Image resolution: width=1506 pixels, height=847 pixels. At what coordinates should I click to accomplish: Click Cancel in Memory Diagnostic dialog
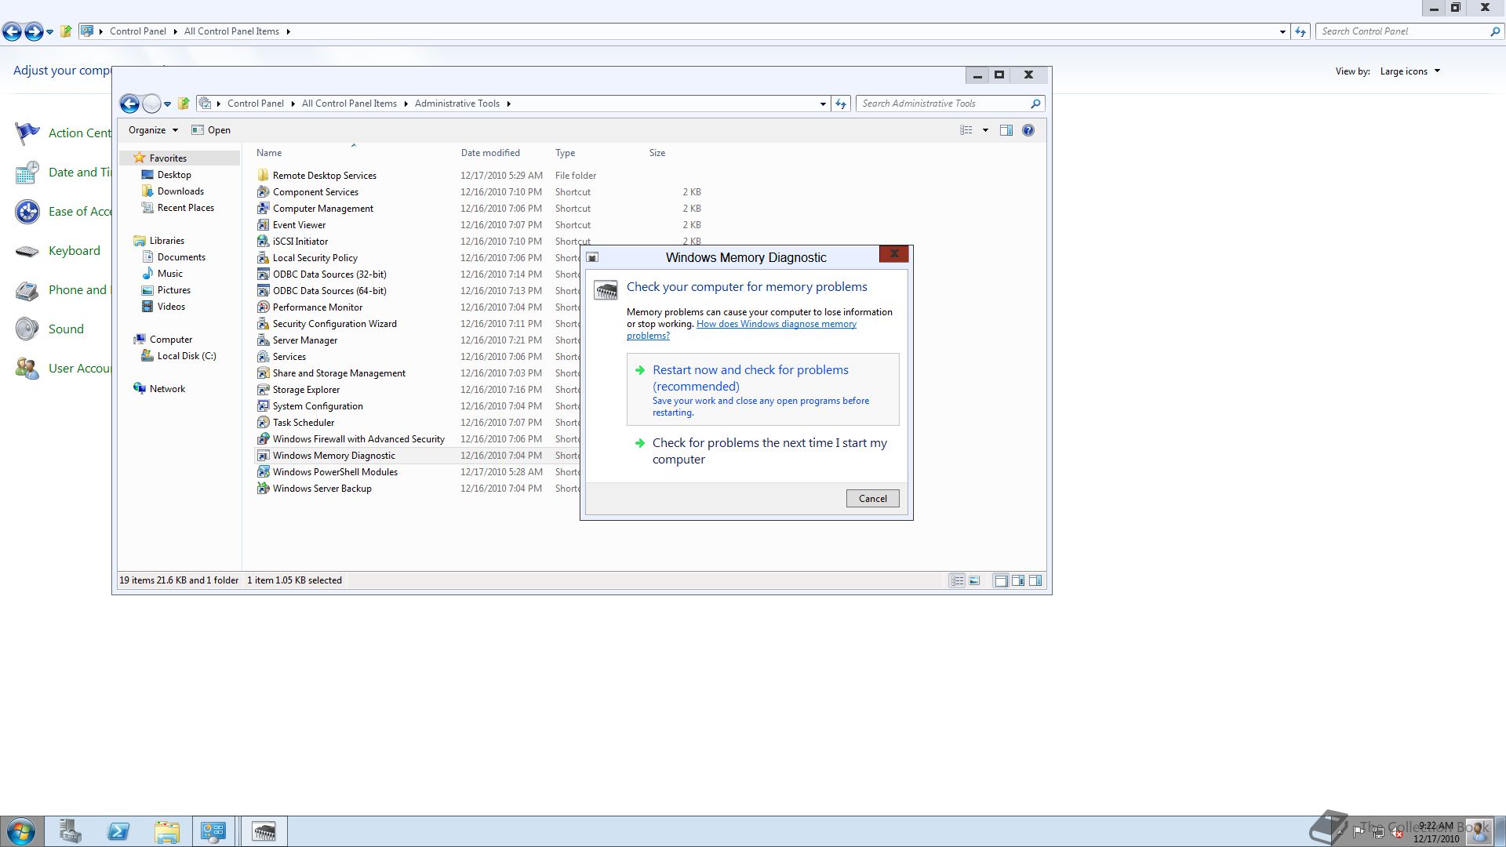click(872, 499)
